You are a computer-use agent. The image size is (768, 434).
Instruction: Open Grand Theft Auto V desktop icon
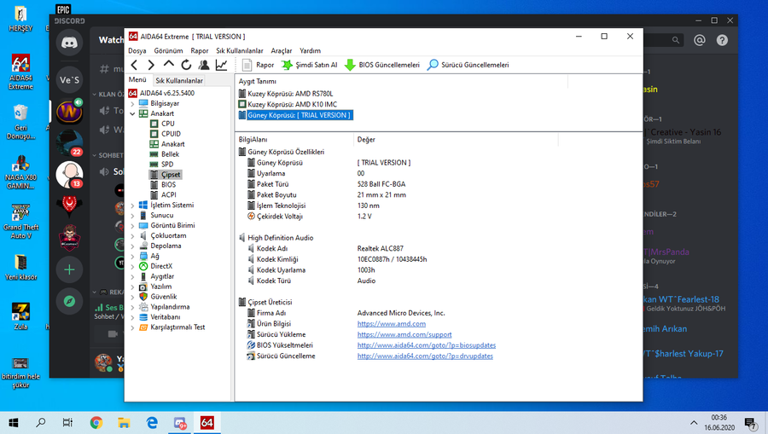(20, 221)
